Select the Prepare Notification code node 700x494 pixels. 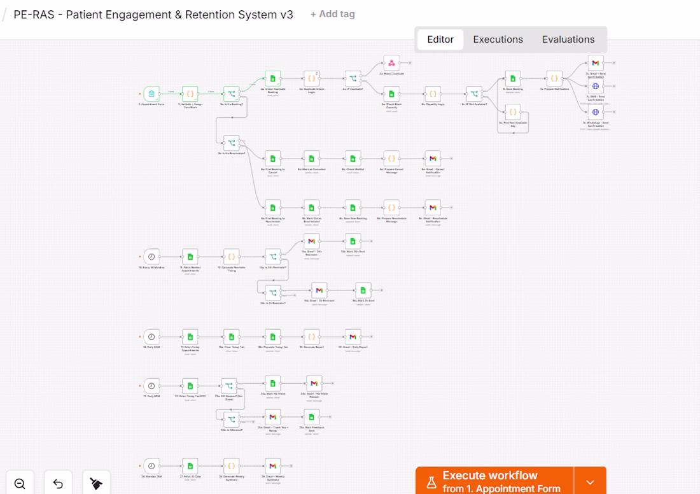tap(554, 78)
